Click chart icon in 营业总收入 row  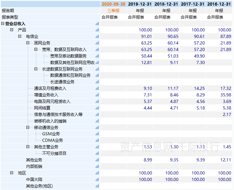97,24
